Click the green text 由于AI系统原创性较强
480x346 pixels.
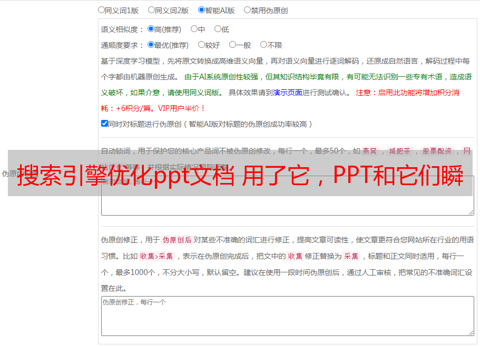click(x=221, y=77)
